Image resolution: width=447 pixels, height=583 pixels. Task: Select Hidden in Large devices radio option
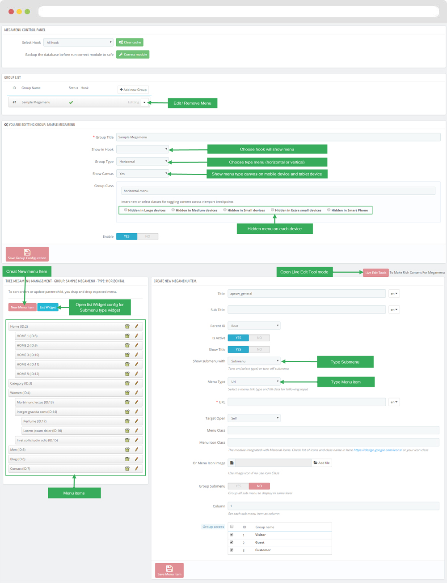126,210
